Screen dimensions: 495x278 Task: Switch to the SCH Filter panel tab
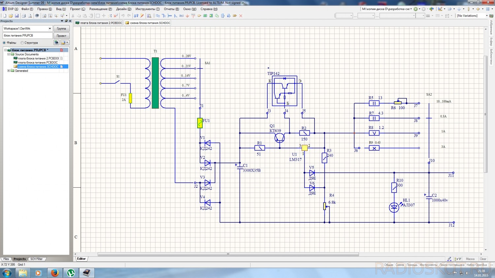36,259
